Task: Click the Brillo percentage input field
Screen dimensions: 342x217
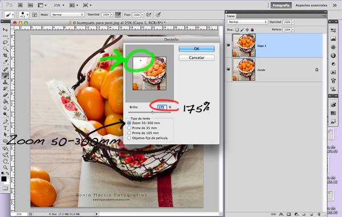Action: point(162,107)
